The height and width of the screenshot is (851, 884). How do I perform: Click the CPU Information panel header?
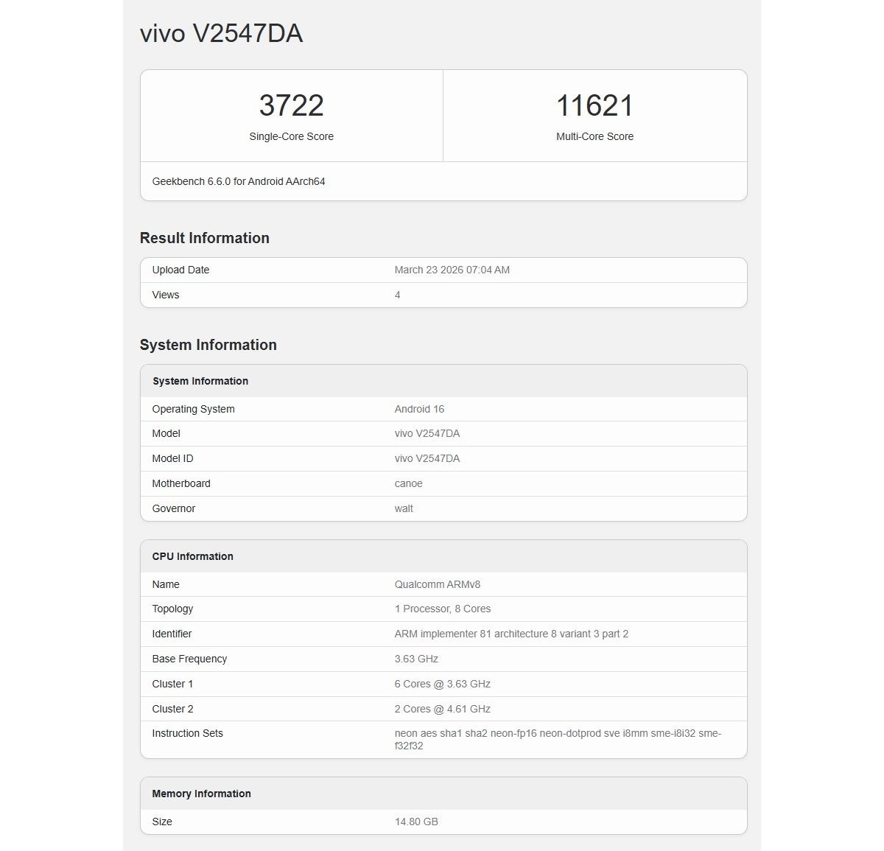click(192, 556)
